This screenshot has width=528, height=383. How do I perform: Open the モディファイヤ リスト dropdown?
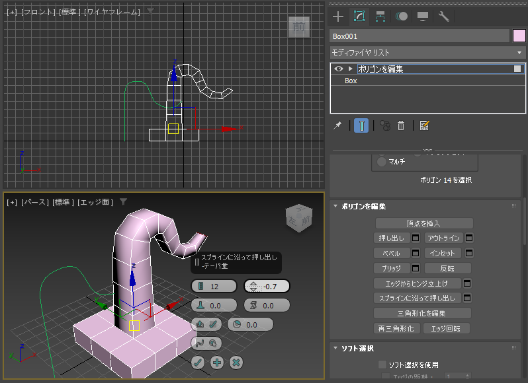pos(427,53)
